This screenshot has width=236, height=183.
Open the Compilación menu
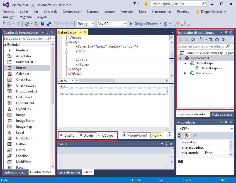72,11
